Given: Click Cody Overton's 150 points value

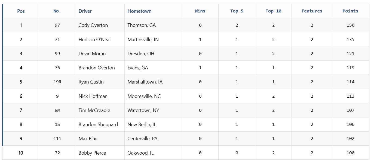Looking at the screenshot, I should (350, 25).
